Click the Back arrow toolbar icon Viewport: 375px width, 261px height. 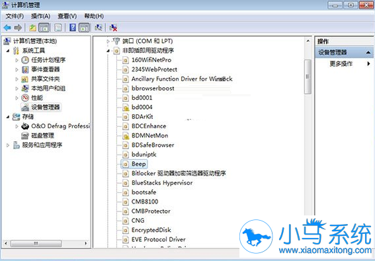click(7, 28)
